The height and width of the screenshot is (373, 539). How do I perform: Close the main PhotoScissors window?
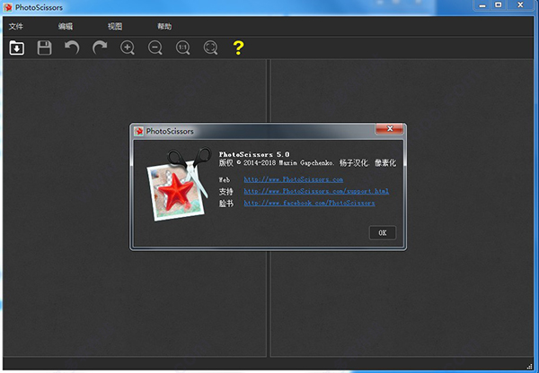(520, 5)
